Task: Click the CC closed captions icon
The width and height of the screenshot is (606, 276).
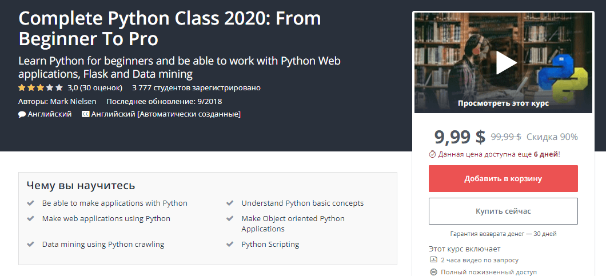Action: pyautogui.click(x=86, y=114)
